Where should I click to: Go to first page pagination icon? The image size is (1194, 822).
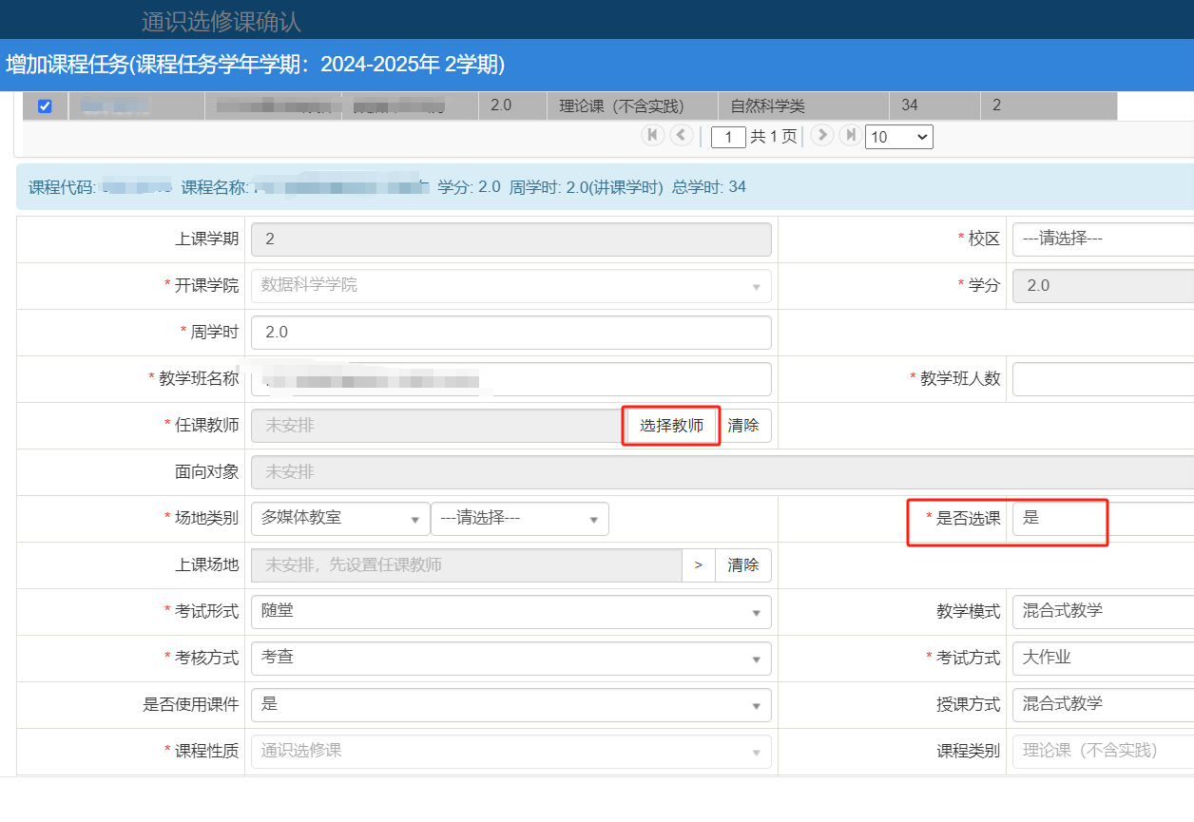(x=653, y=135)
